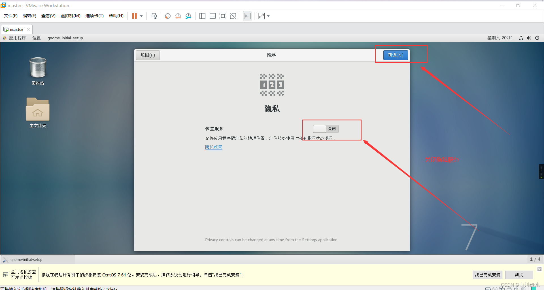Open the guest clock showing 星期六 20:11

pyautogui.click(x=500, y=38)
